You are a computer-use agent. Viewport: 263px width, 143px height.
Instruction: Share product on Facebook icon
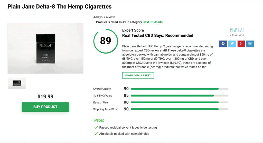coord(223,44)
